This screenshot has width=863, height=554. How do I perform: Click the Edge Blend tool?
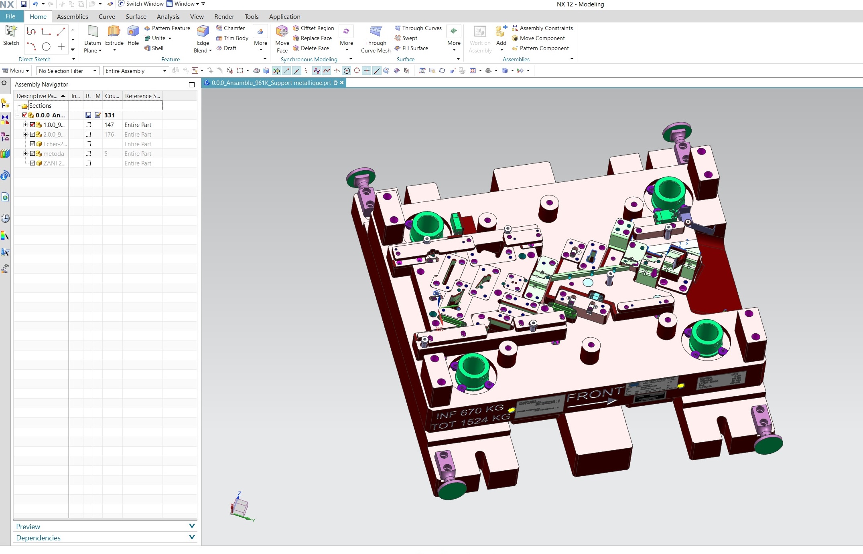pos(203,32)
